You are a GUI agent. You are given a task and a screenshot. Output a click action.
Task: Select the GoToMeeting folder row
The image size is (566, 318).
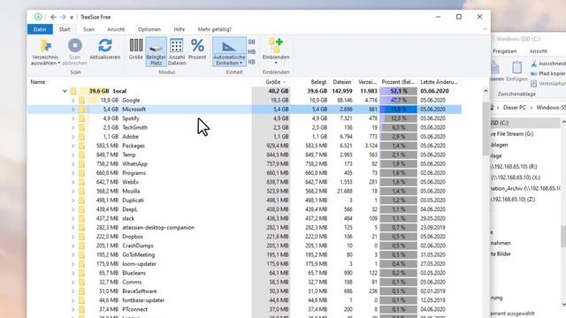coord(245,254)
